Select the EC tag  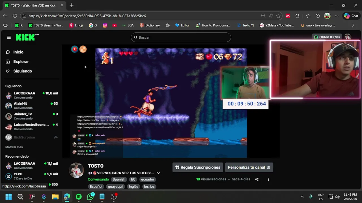click(133, 180)
